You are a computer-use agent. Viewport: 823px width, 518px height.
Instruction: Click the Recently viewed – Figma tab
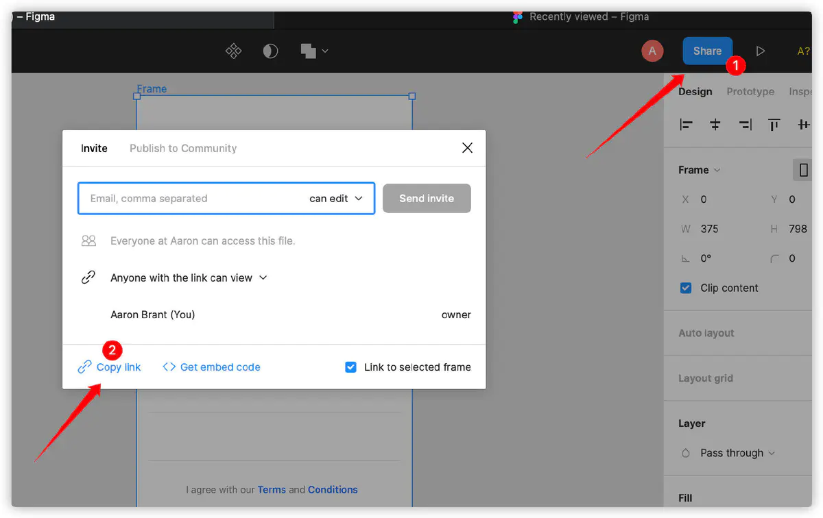point(580,17)
